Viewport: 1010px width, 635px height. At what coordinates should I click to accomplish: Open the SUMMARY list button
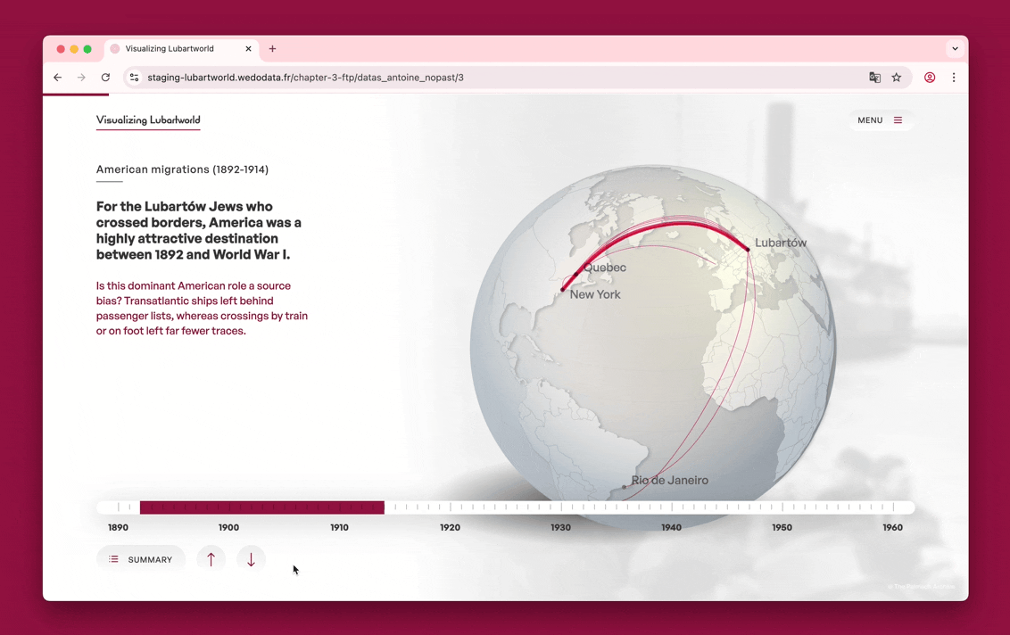(141, 559)
